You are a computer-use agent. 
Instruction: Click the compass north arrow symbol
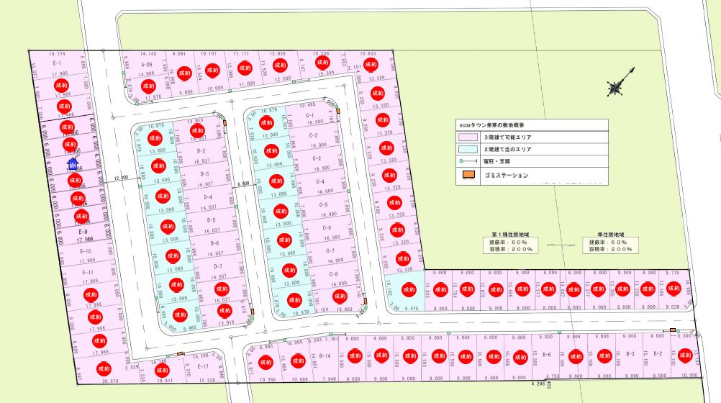[x=616, y=87]
